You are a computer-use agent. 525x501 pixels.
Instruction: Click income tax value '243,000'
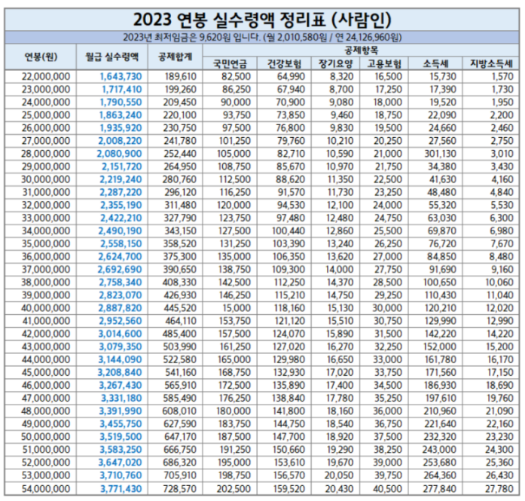pos(439,450)
